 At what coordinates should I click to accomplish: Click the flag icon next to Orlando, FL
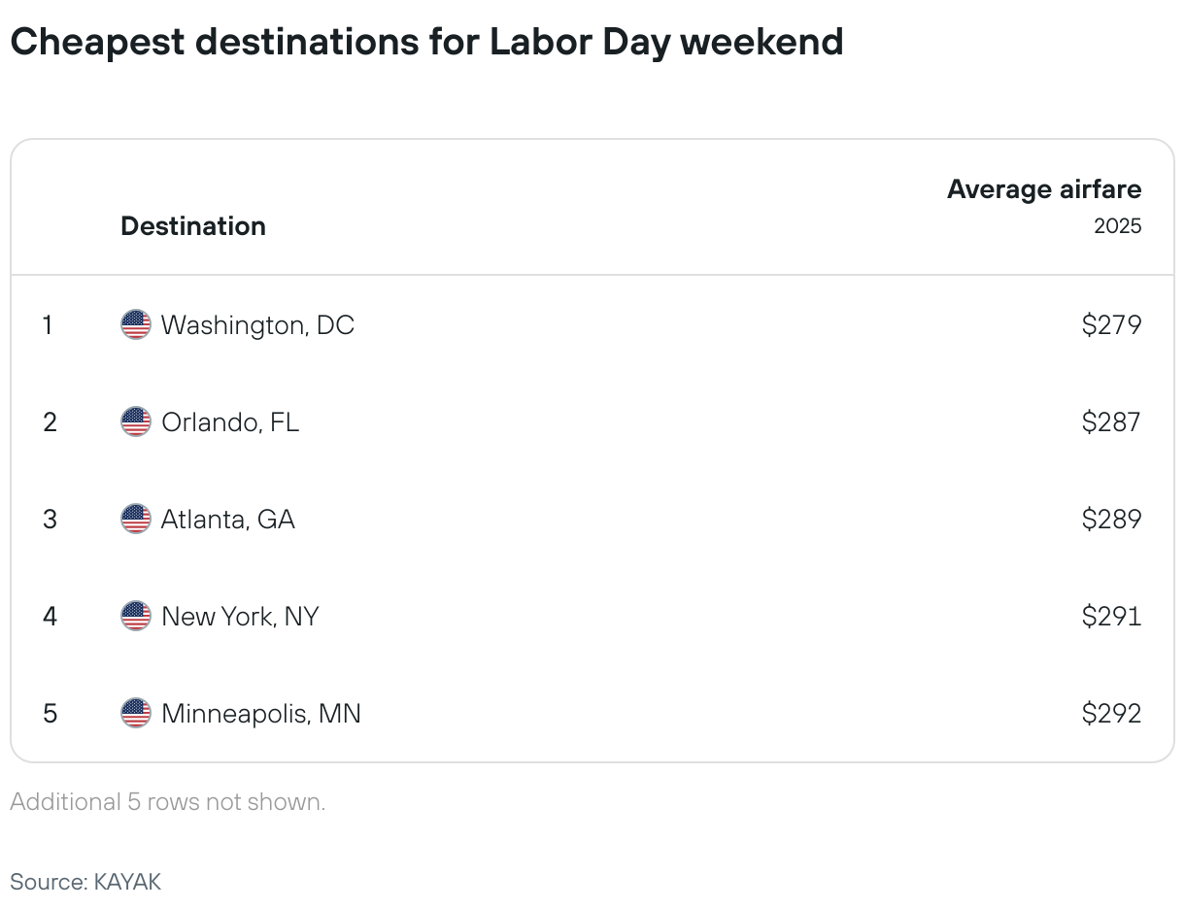click(136, 421)
